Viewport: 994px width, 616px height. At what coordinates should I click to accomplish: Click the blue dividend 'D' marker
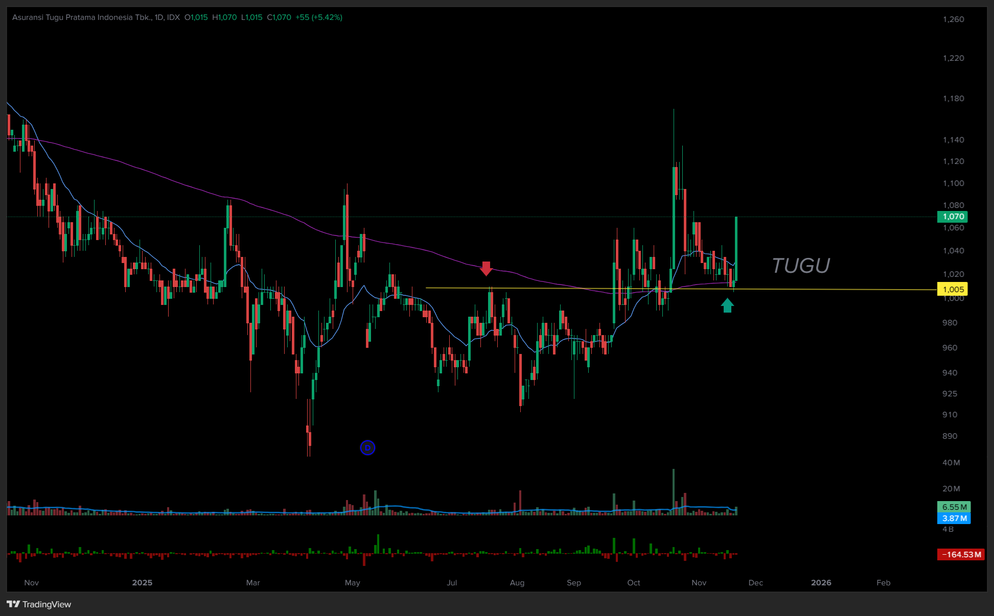click(x=367, y=448)
